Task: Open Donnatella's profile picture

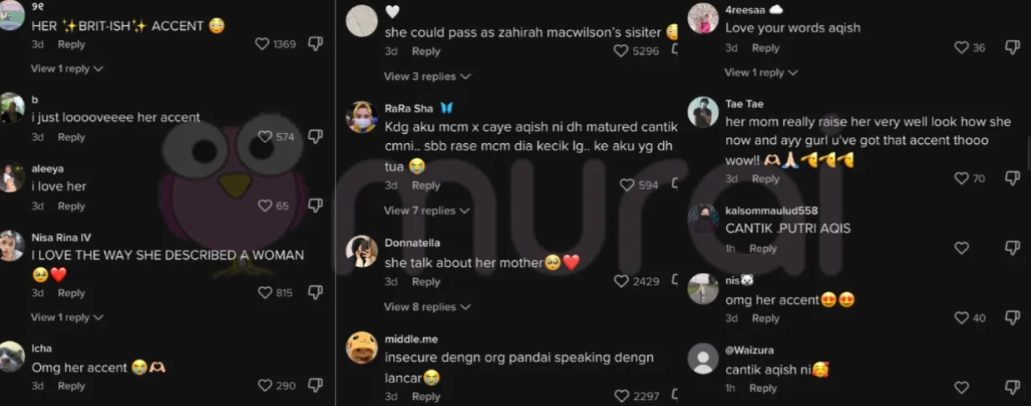Action: 361,251
